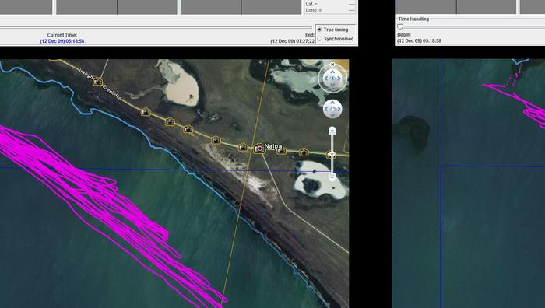Image resolution: width=545 pixels, height=308 pixels.
Task: Open camera icon nearest Langhorne Creek Rd label
Action: click(97, 82)
